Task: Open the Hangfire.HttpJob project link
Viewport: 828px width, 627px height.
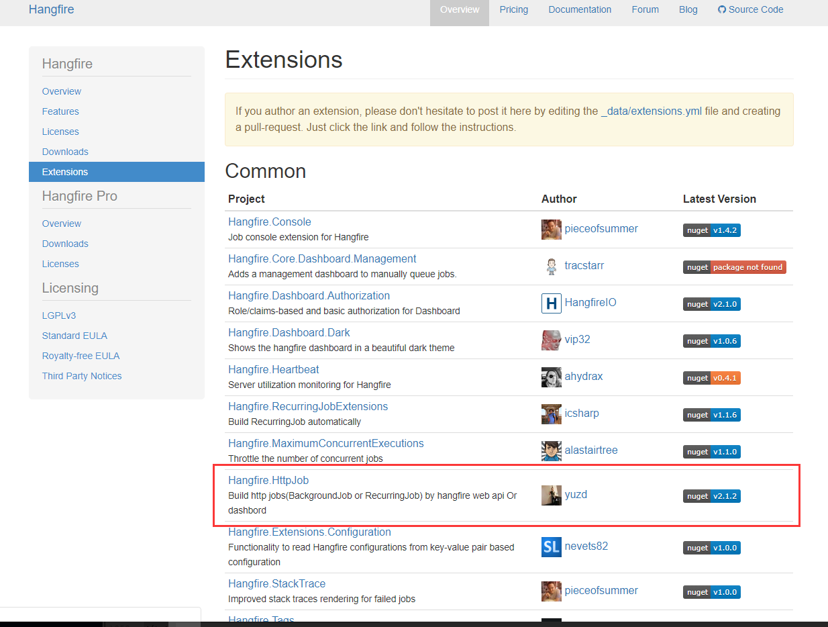Action: tap(268, 480)
